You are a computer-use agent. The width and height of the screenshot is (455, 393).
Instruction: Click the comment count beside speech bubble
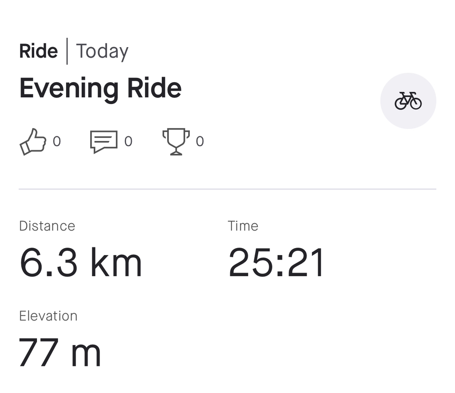128,141
